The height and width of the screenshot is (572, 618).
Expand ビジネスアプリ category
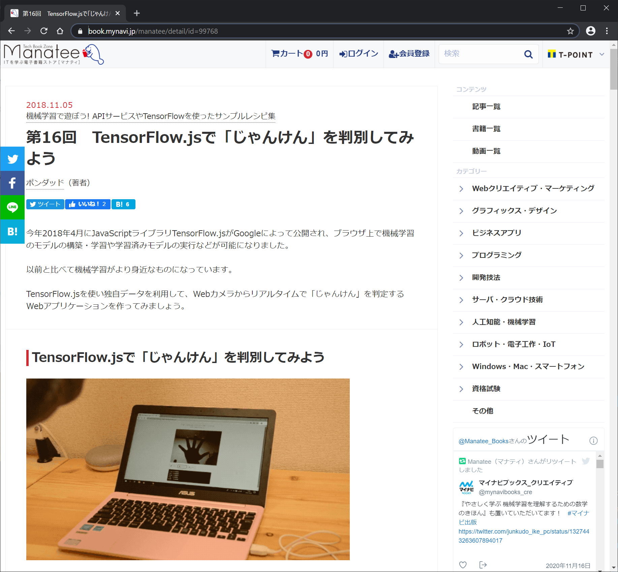[528, 233]
